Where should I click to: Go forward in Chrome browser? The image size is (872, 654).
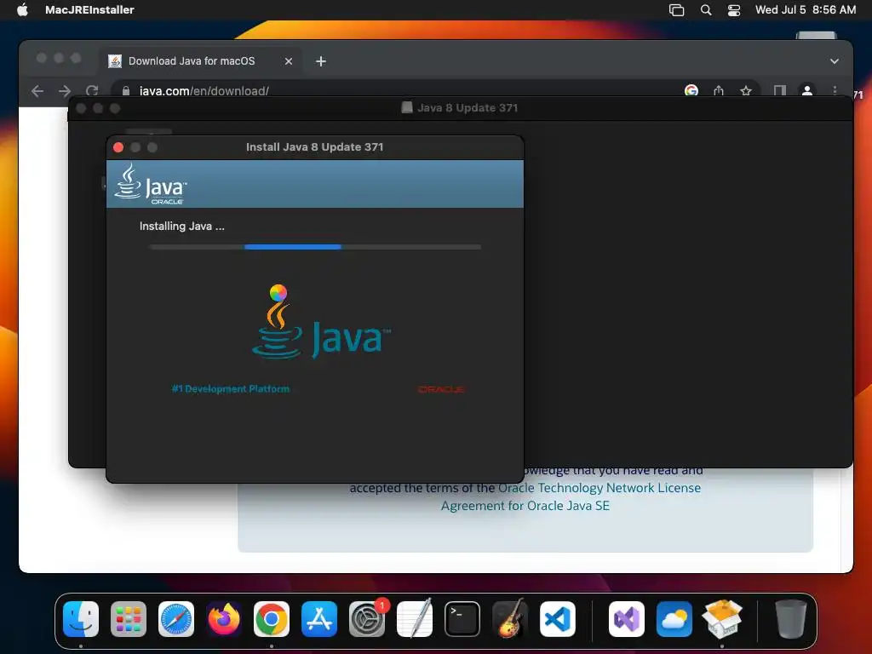[65, 91]
